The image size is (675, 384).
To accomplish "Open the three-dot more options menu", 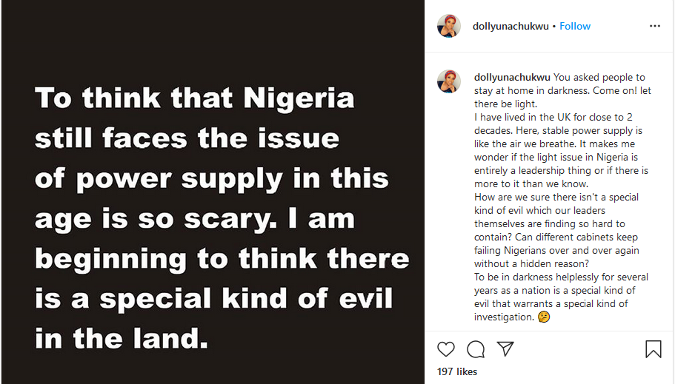I will 654,26.
